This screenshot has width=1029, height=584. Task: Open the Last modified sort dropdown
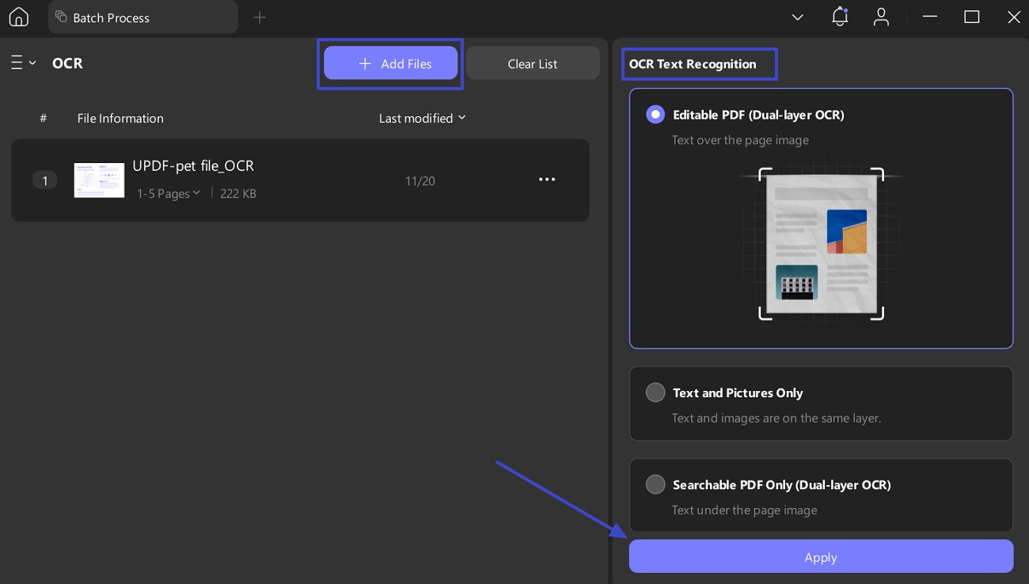click(x=423, y=118)
